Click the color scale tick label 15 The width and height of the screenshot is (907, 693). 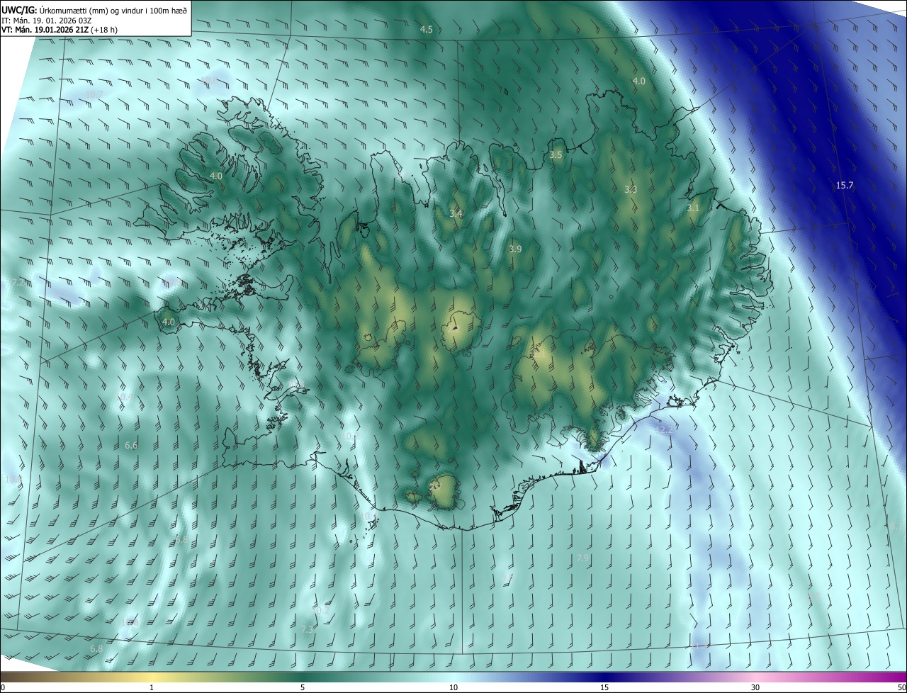click(604, 688)
